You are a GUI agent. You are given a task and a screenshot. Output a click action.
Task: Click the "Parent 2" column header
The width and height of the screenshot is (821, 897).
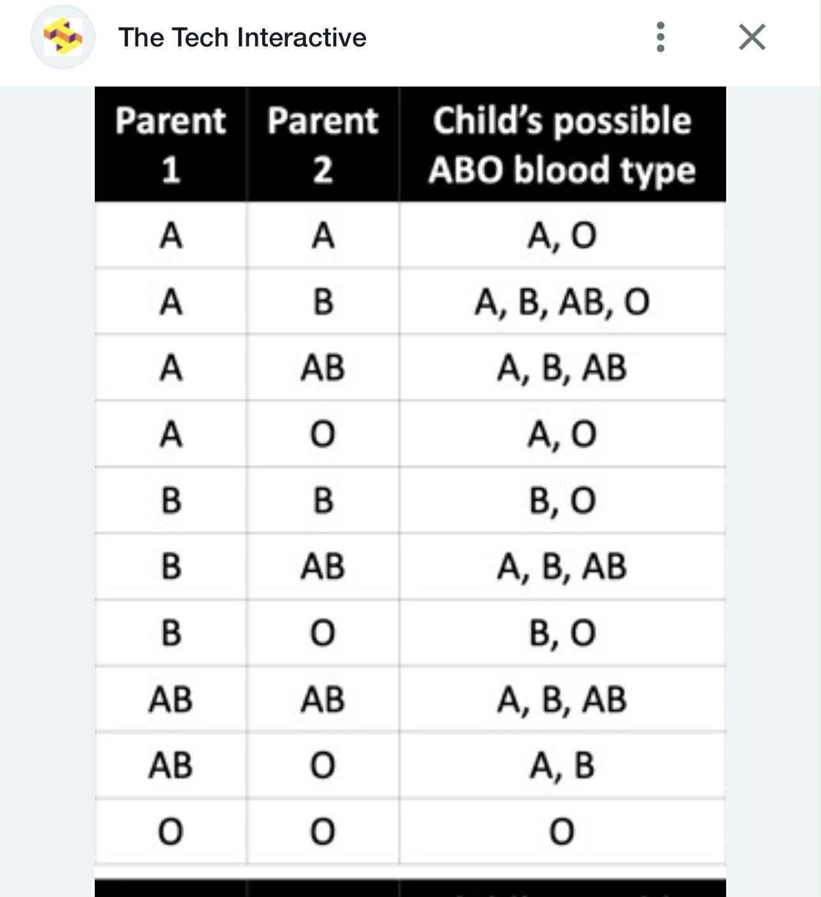(x=323, y=144)
